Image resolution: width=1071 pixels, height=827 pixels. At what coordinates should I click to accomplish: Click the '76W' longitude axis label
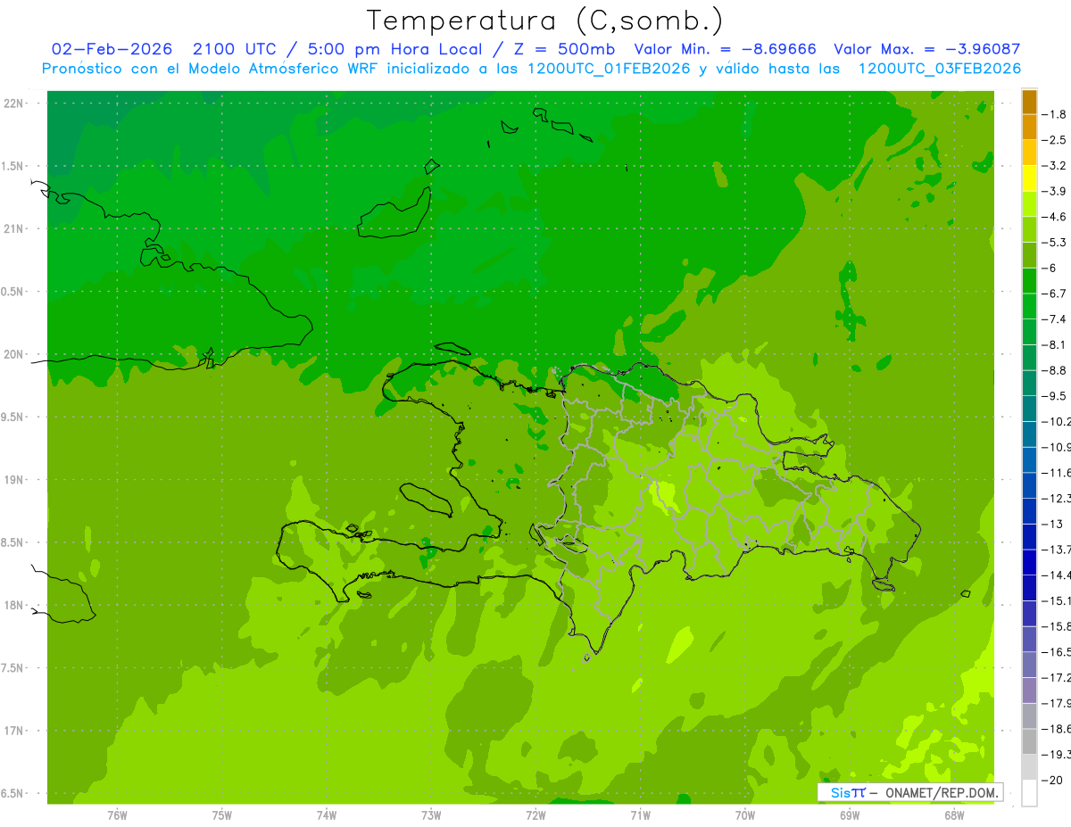click(x=117, y=815)
